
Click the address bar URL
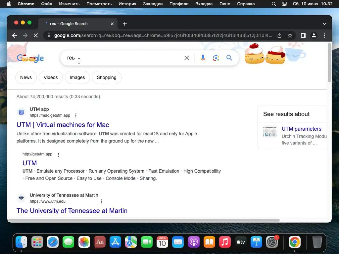tap(163, 35)
